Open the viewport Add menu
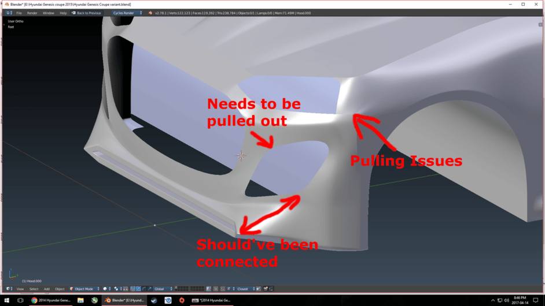 (47, 289)
